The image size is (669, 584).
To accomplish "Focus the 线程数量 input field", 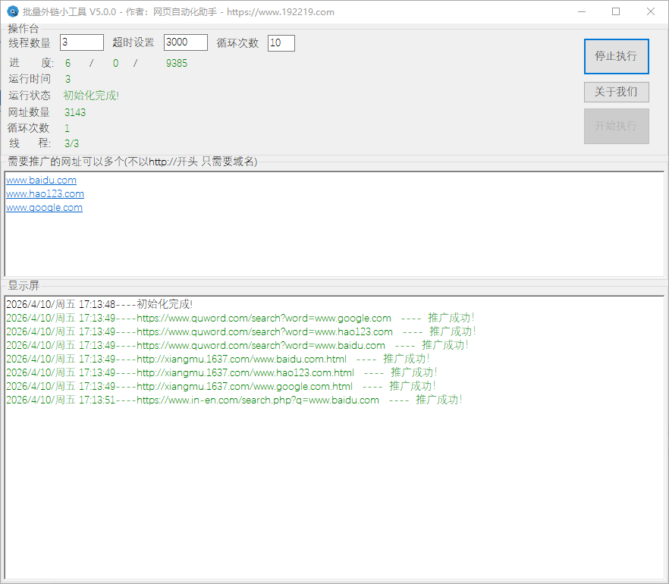I will [x=81, y=42].
